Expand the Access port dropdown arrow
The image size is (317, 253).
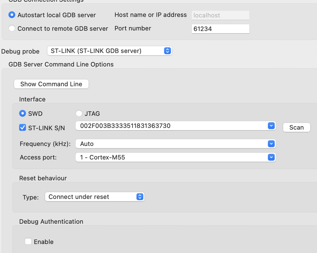pyautogui.click(x=271, y=157)
